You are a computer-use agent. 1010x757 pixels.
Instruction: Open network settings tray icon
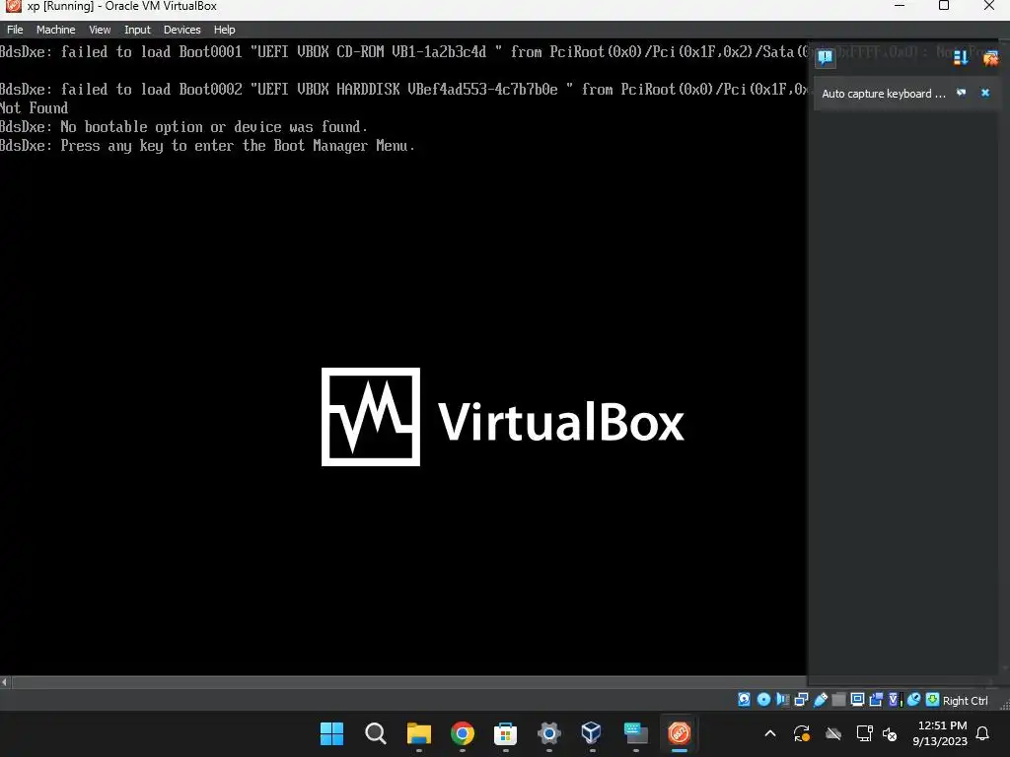(864, 733)
